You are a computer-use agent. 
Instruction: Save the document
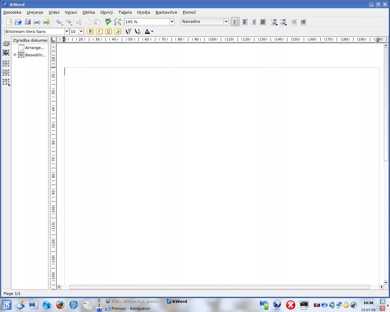coord(27,22)
